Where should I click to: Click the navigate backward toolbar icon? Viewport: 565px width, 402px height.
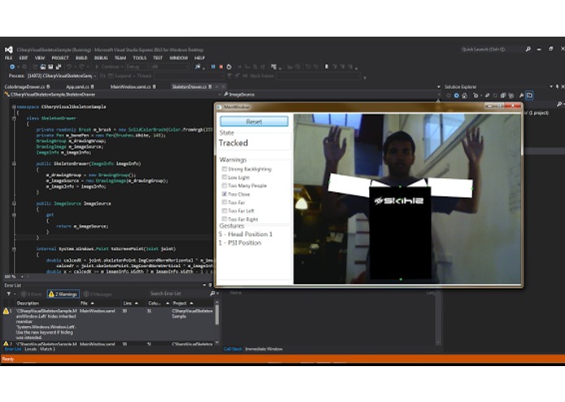12,67
